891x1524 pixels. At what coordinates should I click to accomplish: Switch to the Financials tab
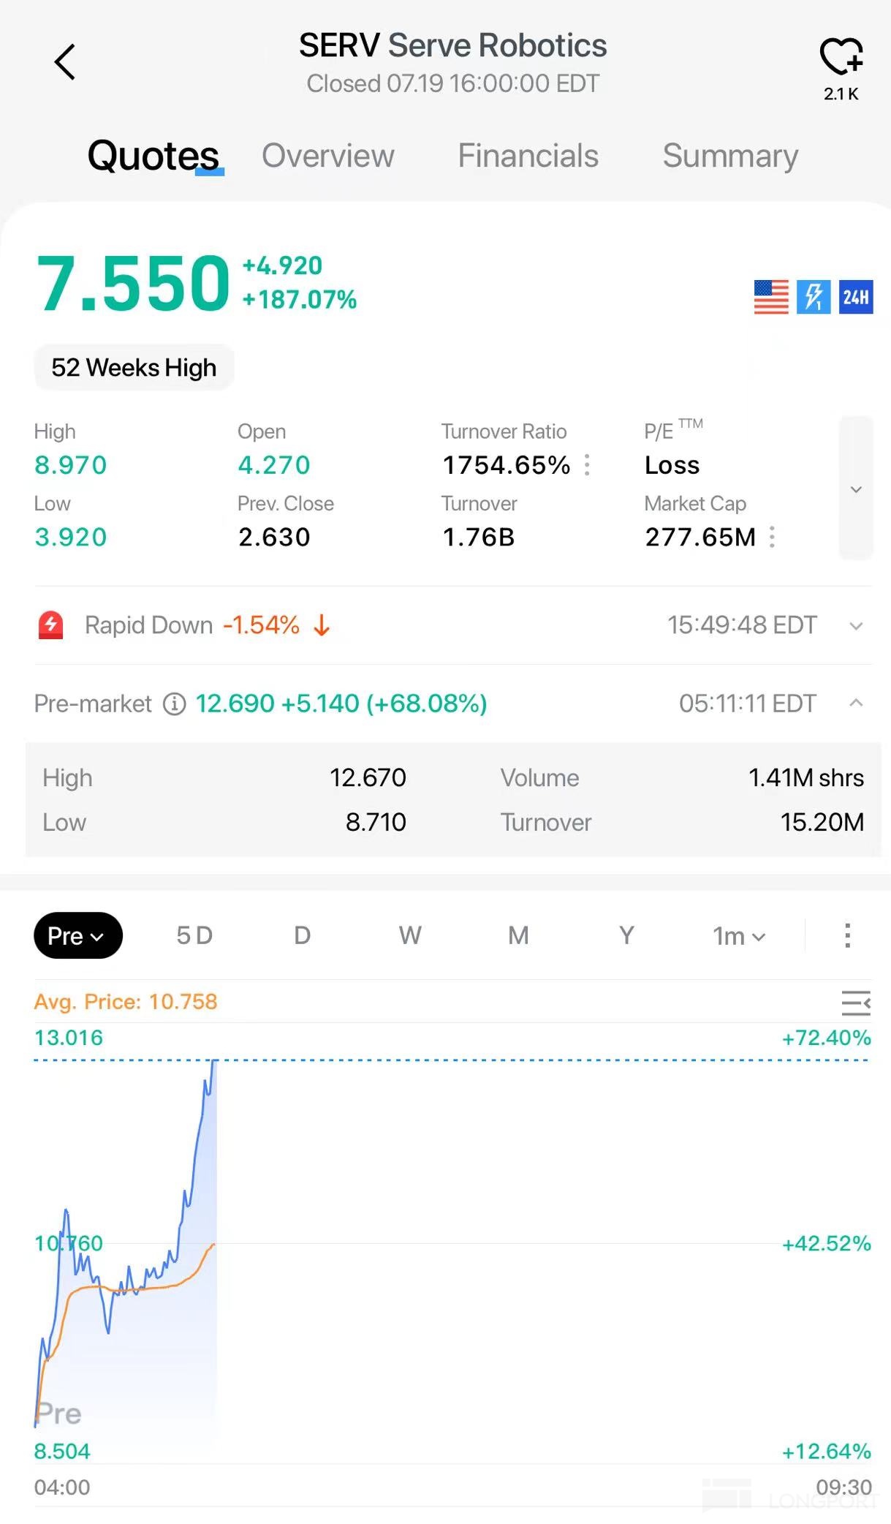tap(528, 156)
